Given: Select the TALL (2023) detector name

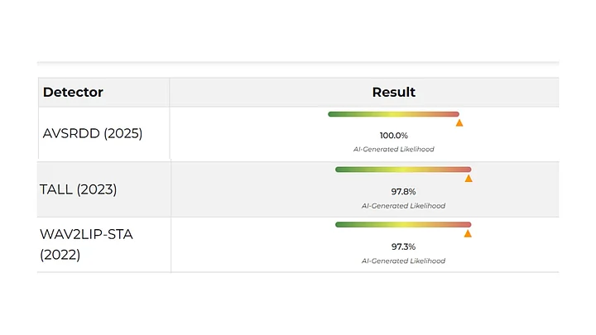Looking at the screenshot, I should pos(79,189).
